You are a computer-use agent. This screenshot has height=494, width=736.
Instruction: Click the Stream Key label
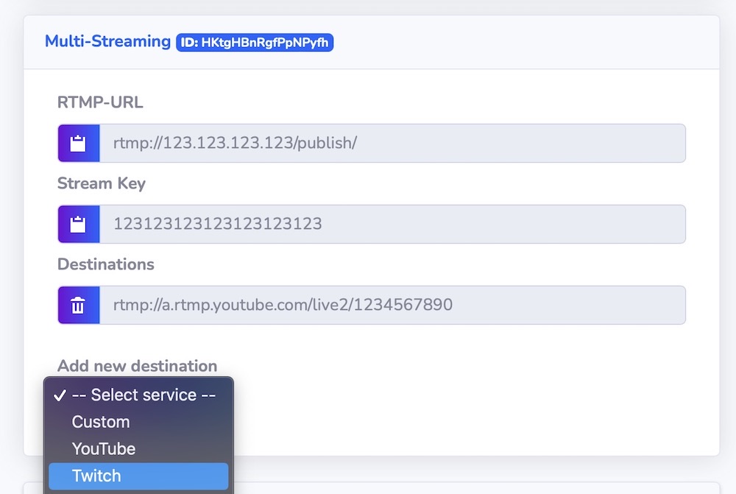[102, 183]
